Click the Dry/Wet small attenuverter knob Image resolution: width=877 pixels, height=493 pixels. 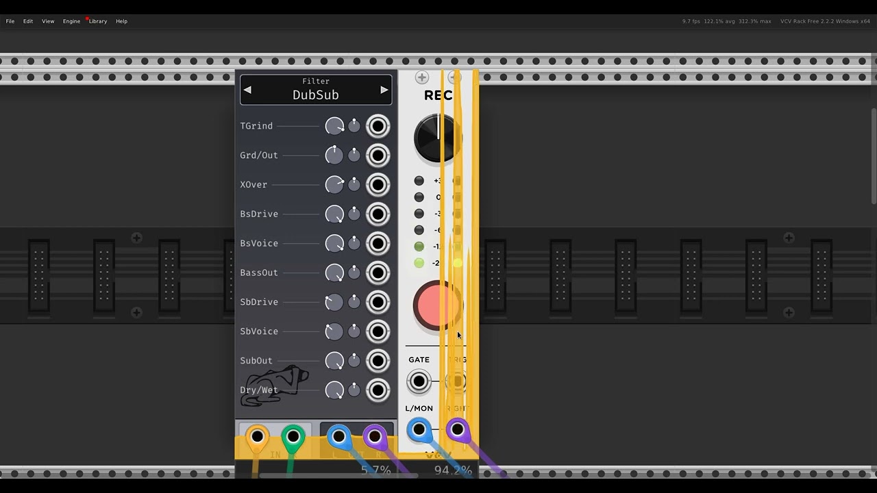pyautogui.click(x=354, y=390)
